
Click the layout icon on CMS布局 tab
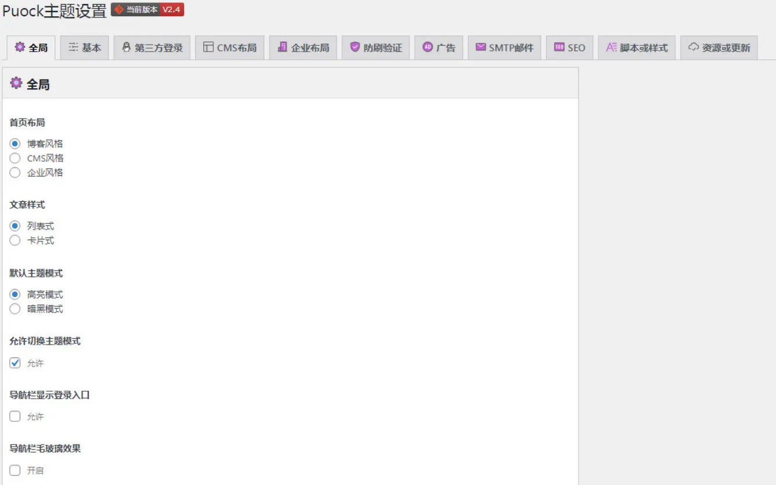pyautogui.click(x=208, y=48)
